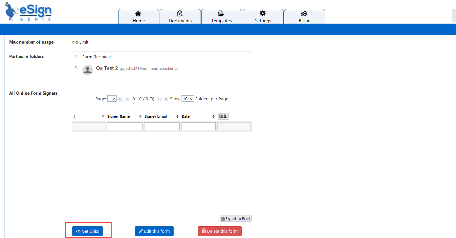
Task: Click the previous page arrow icon
Action: click(x=127, y=99)
